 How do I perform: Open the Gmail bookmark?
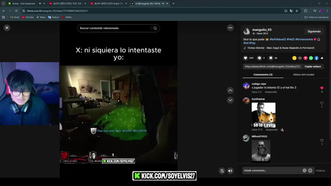tap(14, 17)
